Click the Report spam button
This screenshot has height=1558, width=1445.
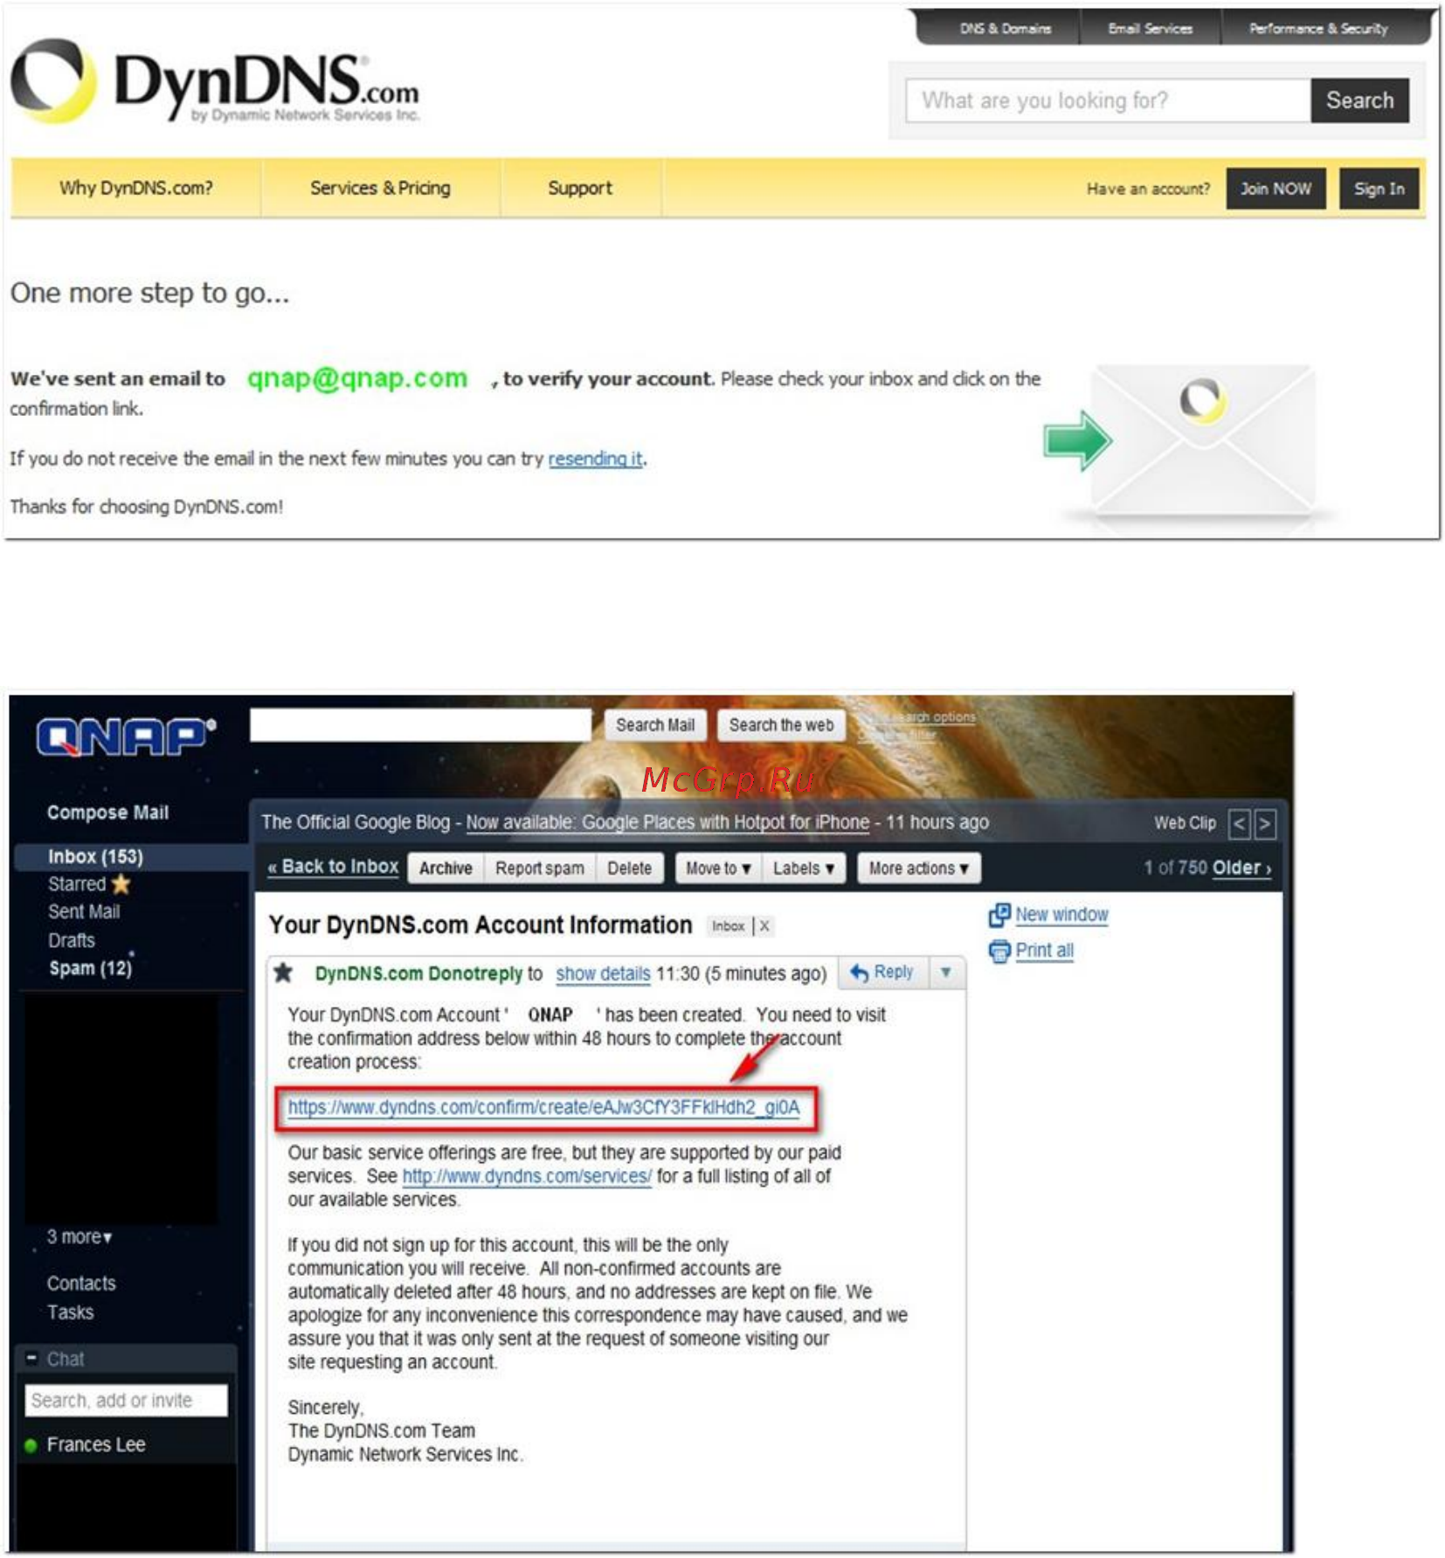(x=540, y=869)
